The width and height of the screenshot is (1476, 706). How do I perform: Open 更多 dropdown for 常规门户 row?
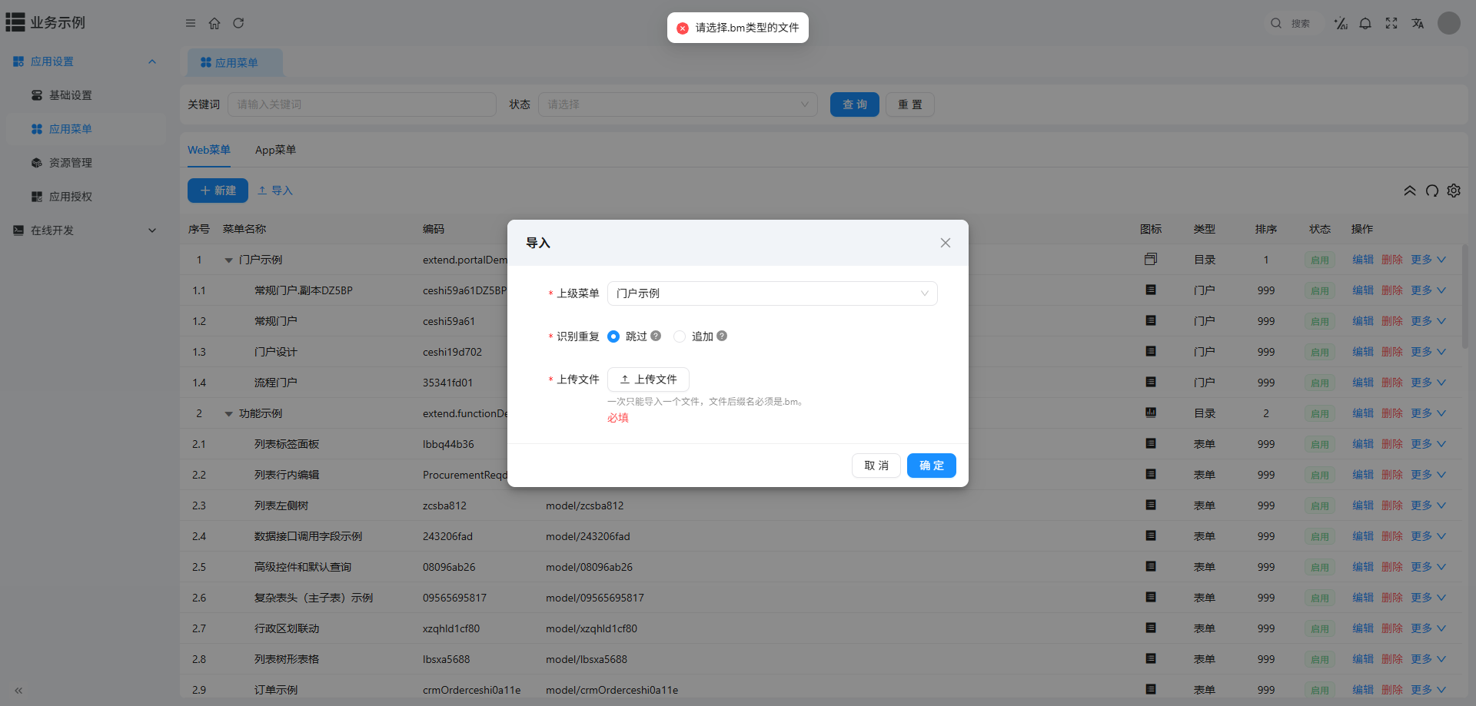[1428, 321]
